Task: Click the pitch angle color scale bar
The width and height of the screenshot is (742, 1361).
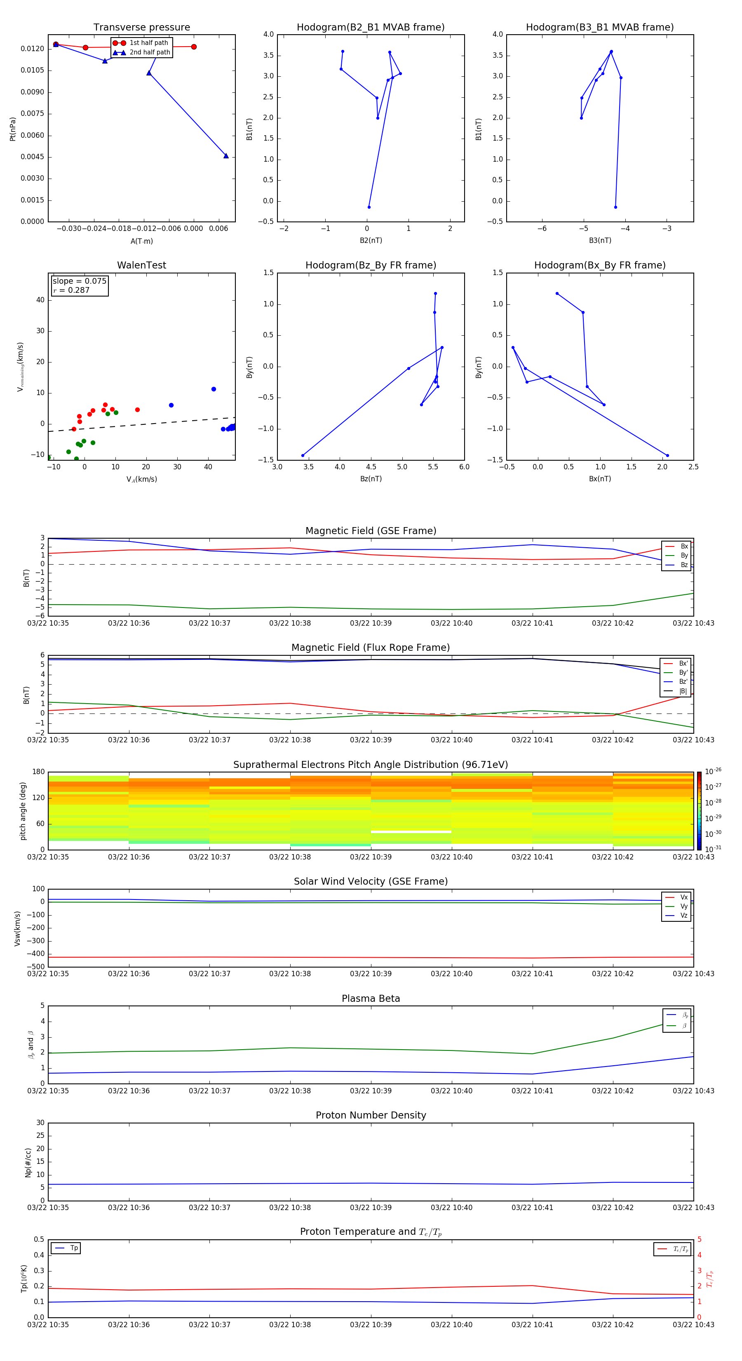Action: point(699,810)
